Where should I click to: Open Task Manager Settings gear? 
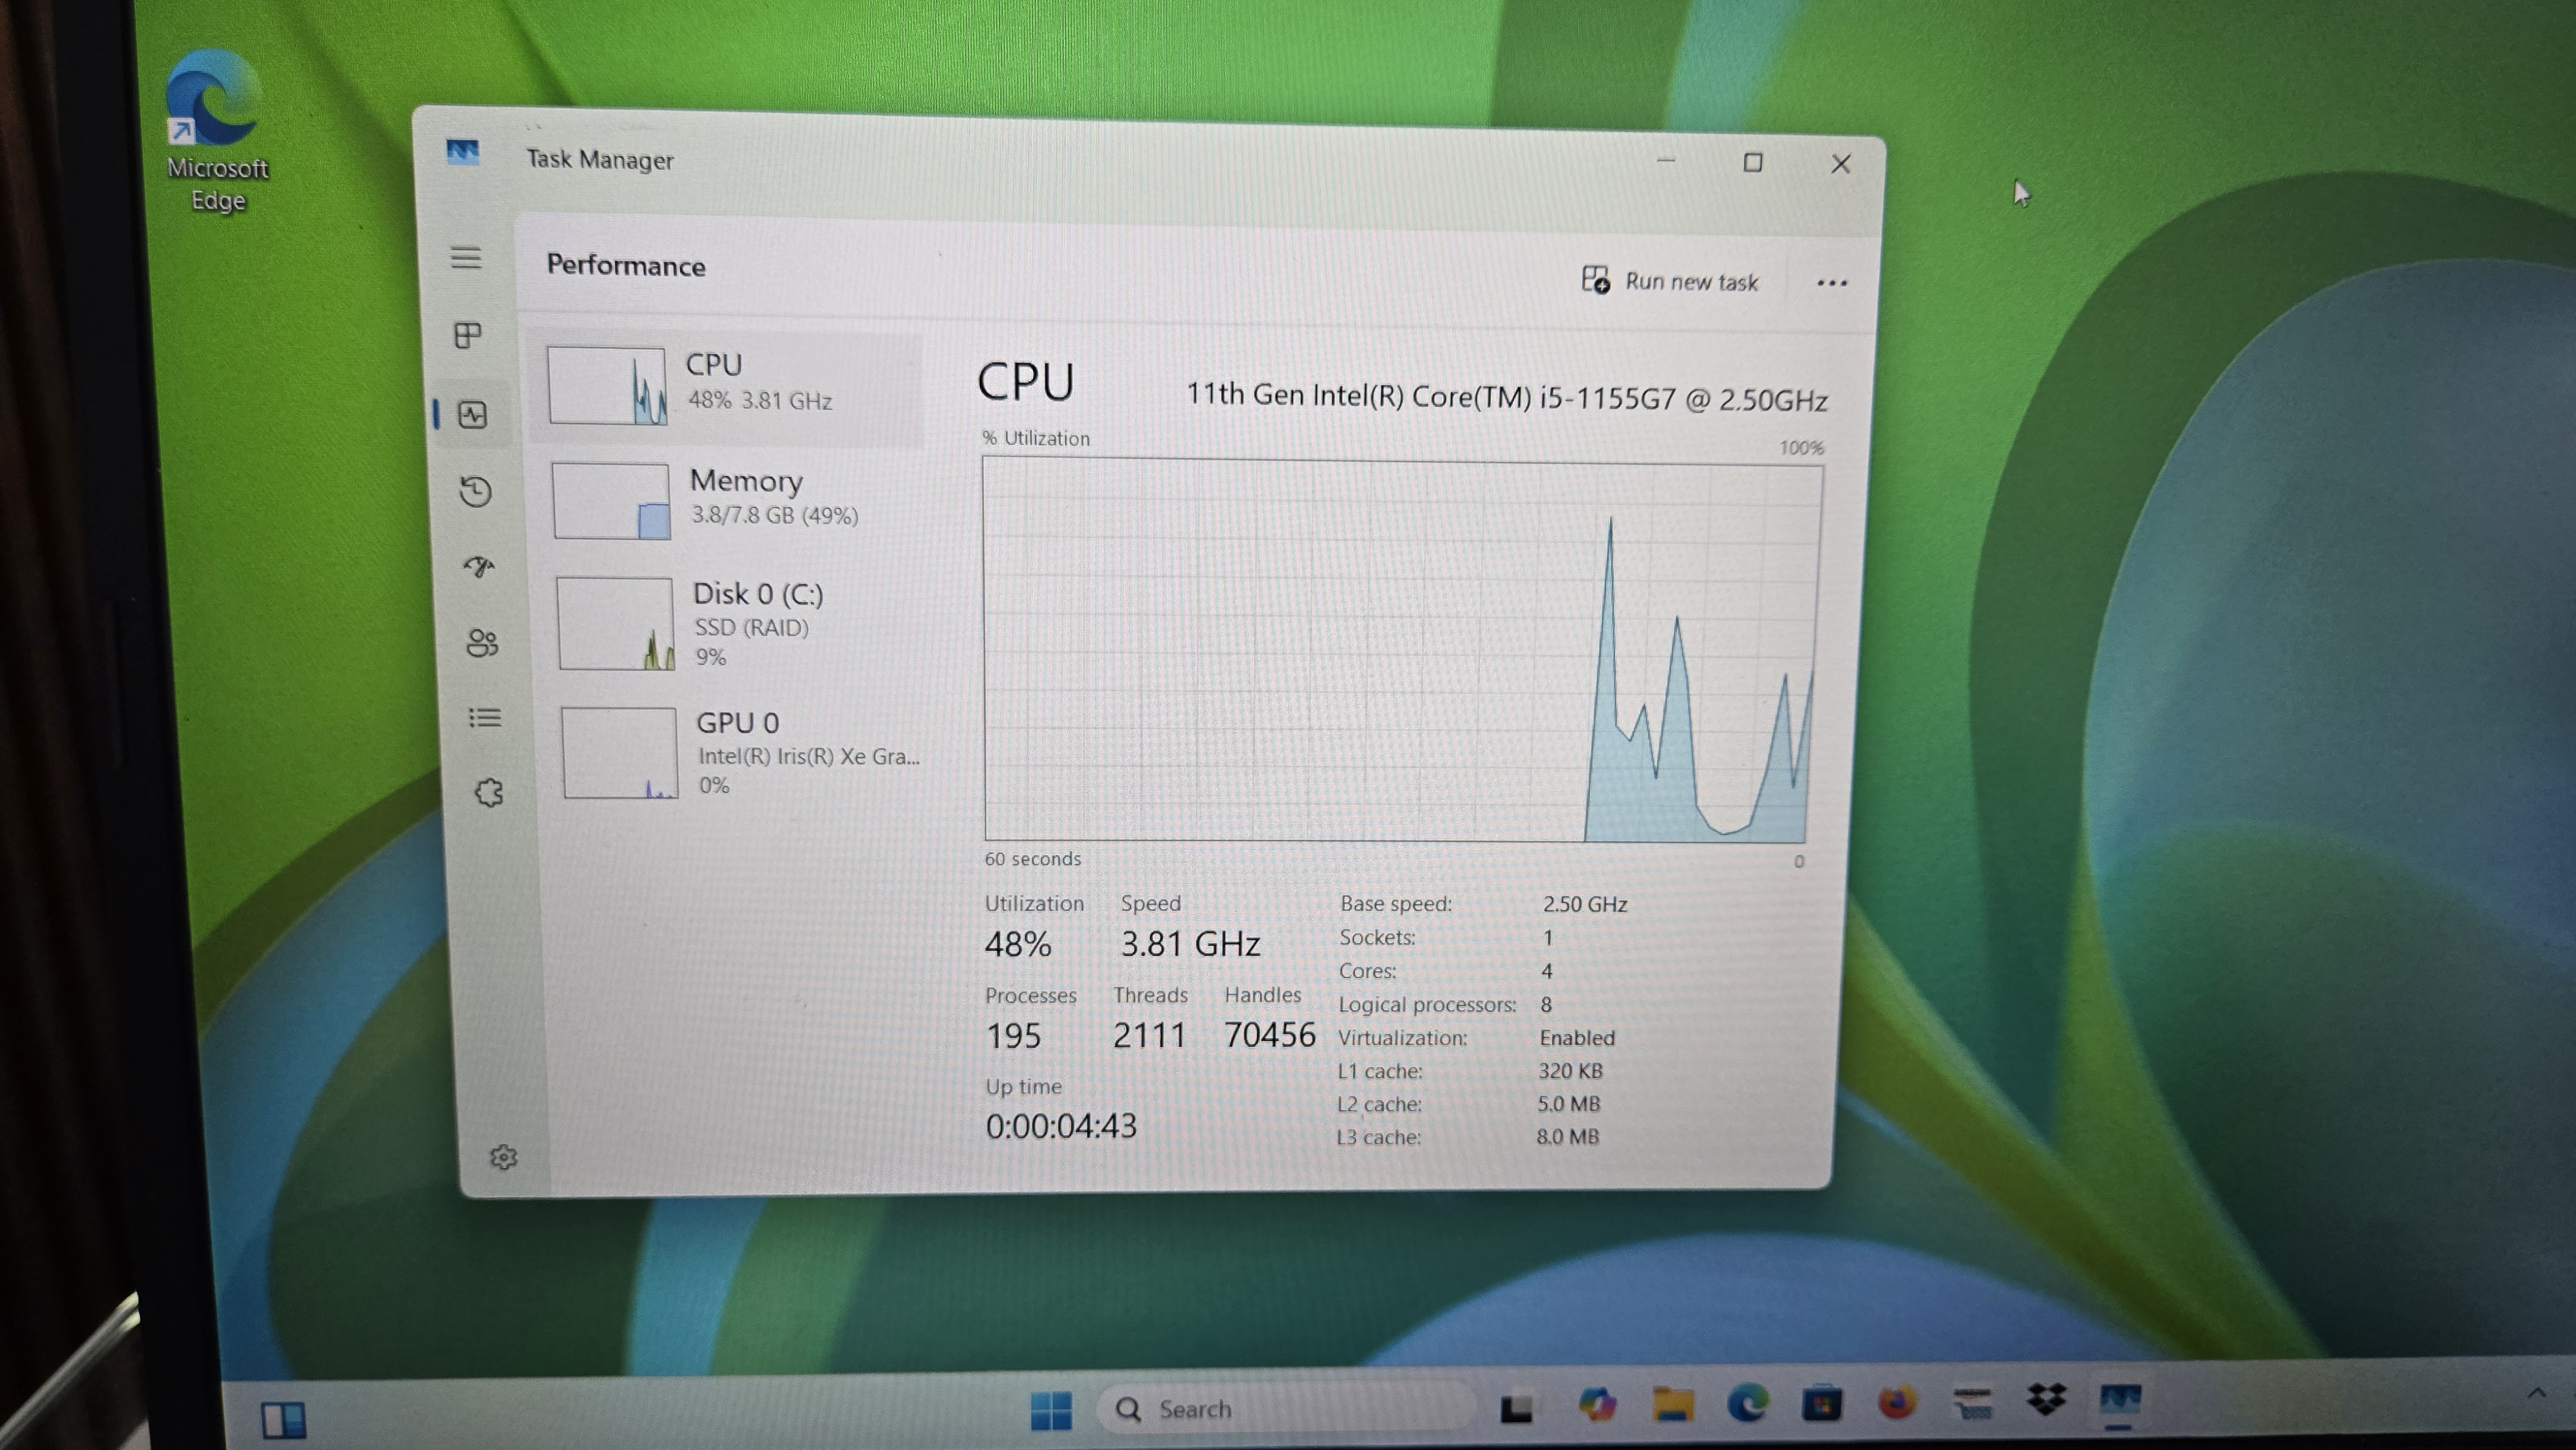click(x=503, y=1157)
